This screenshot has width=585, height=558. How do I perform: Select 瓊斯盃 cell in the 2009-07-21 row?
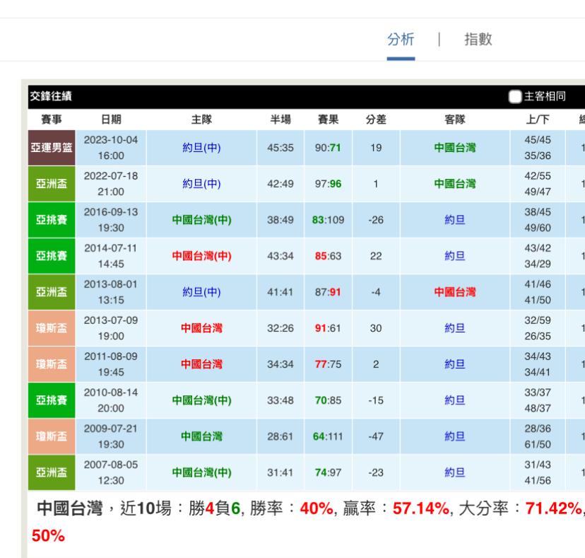(52, 436)
